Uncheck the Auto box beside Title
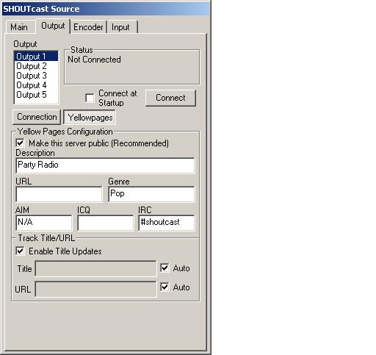The height and width of the screenshot is (355, 376). click(x=164, y=268)
